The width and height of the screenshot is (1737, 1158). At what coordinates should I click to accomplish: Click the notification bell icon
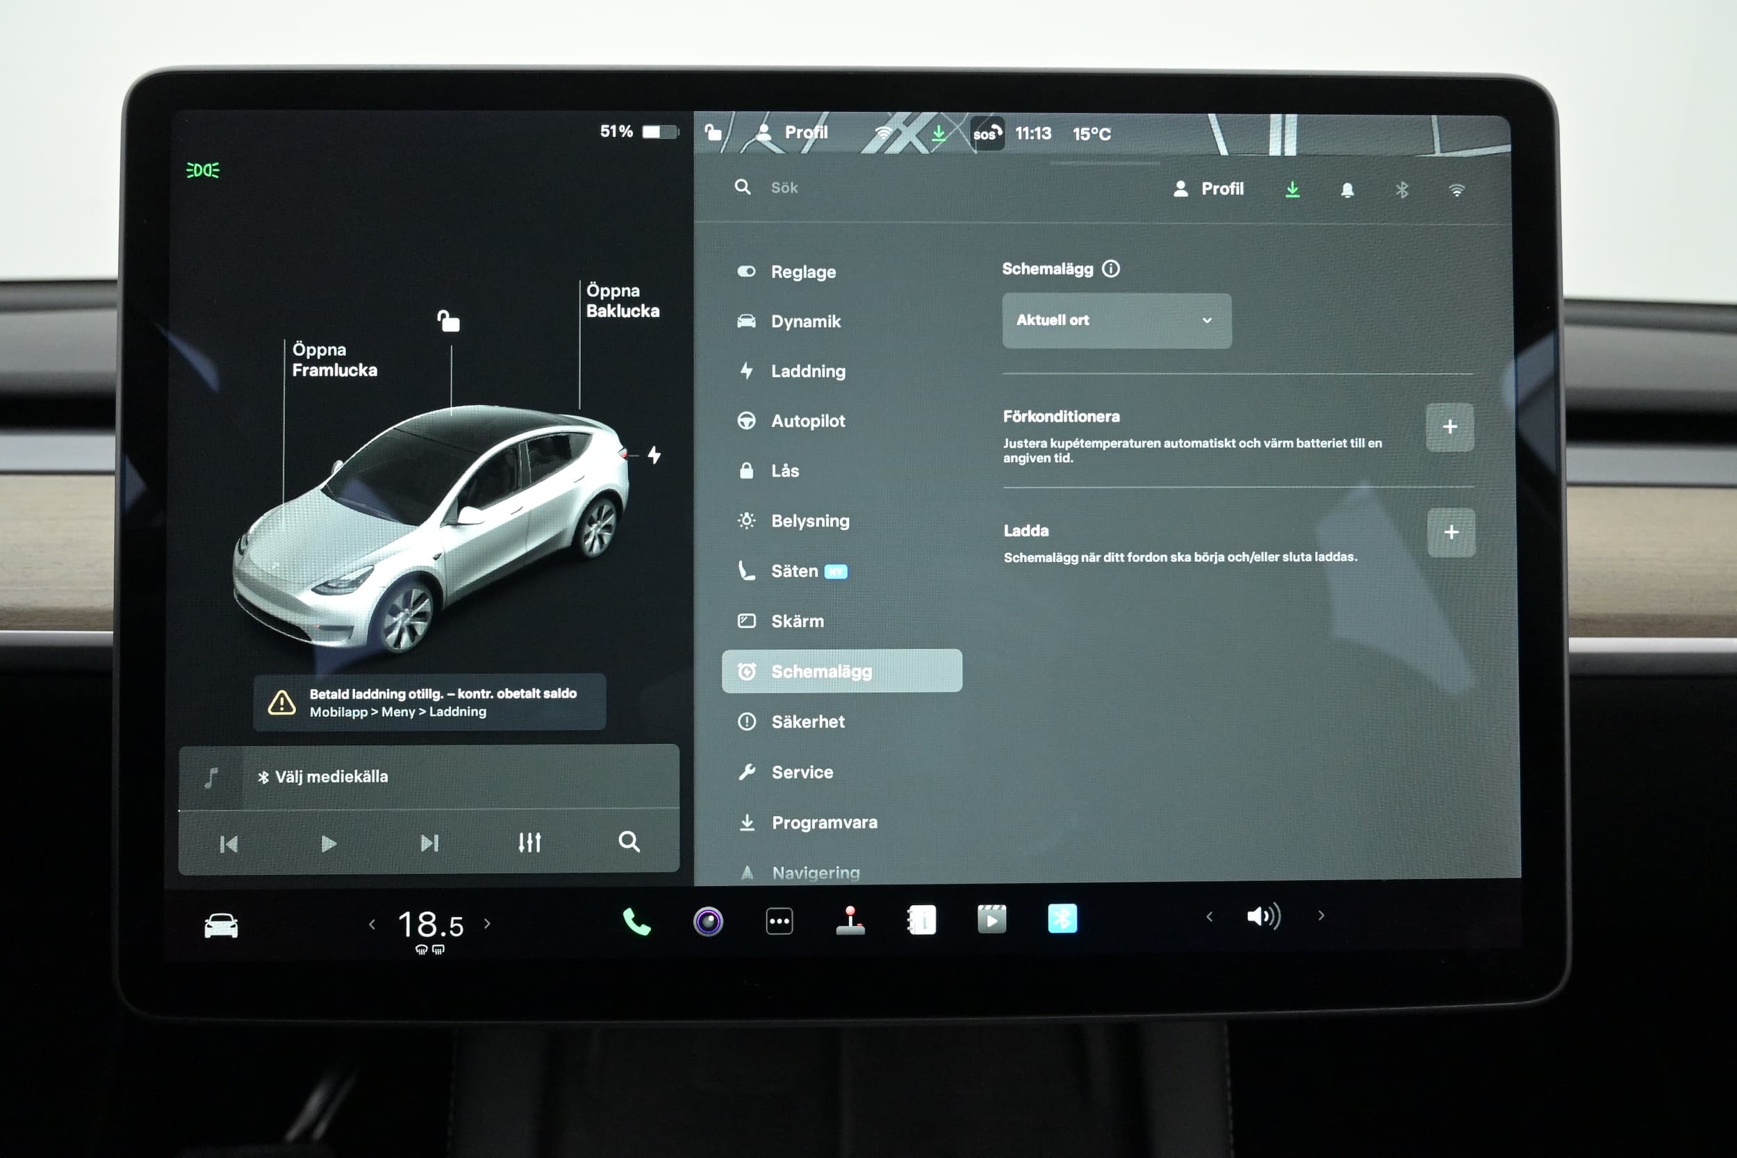click(1347, 190)
